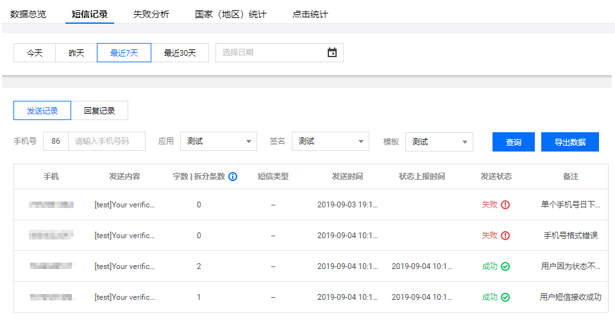Click info icon next to 字数 | 拆分条数

pos(233,177)
